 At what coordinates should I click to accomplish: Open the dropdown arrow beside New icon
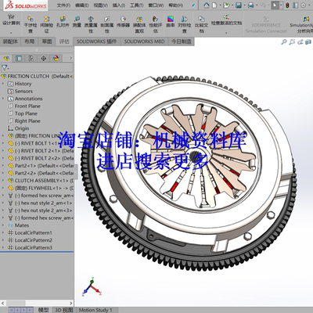220,5
